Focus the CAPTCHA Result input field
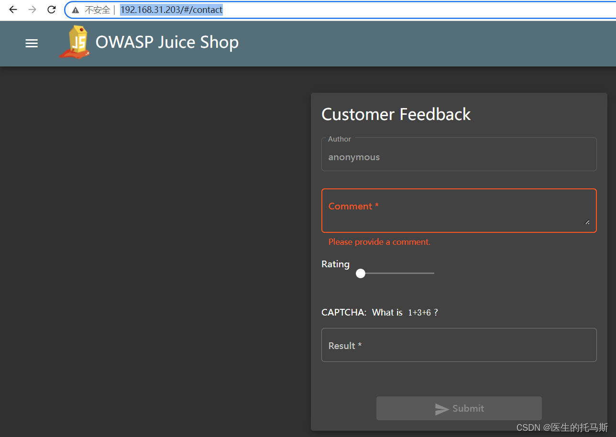Image resolution: width=616 pixels, height=437 pixels. coord(459,345)
